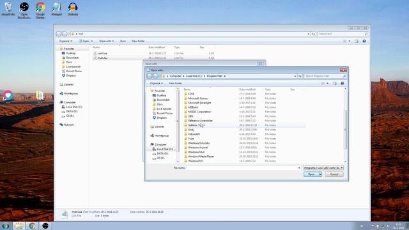Select DATA (D:) in dialog sidebar

coord(162,153)
